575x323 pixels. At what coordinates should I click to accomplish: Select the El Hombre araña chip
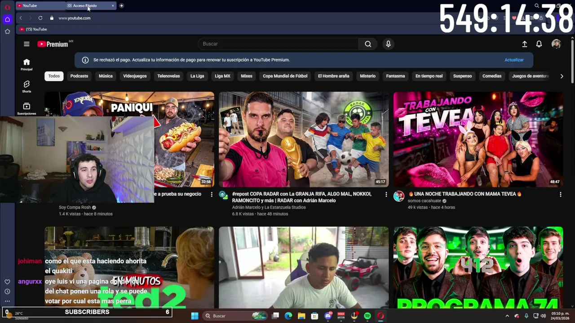coord(333,76)
